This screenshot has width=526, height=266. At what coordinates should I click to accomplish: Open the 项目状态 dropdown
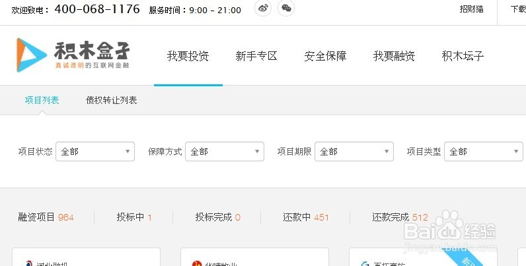95,151
